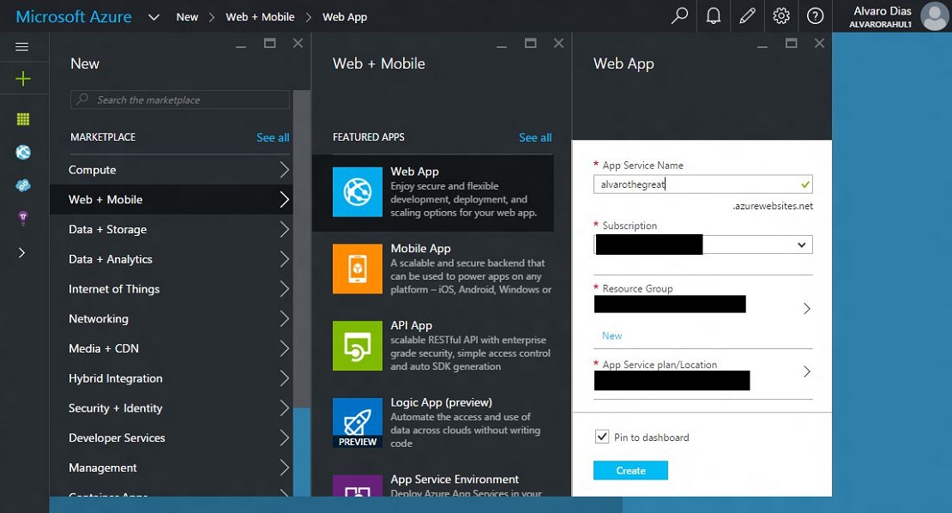
Task: Click the Web App featured title text
Action: tap(414, 172)
